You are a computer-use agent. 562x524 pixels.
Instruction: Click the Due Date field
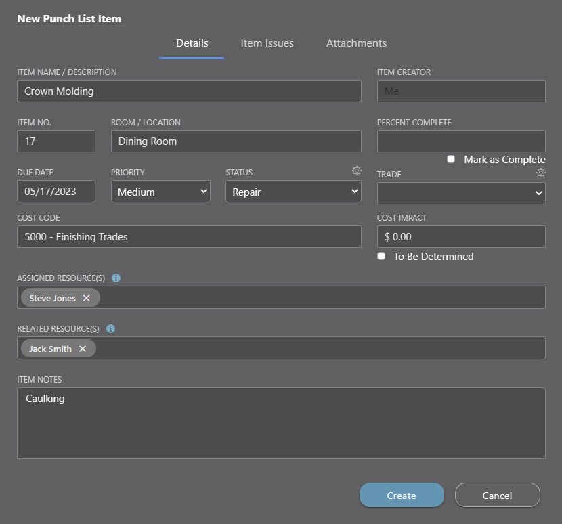point(56,192)
